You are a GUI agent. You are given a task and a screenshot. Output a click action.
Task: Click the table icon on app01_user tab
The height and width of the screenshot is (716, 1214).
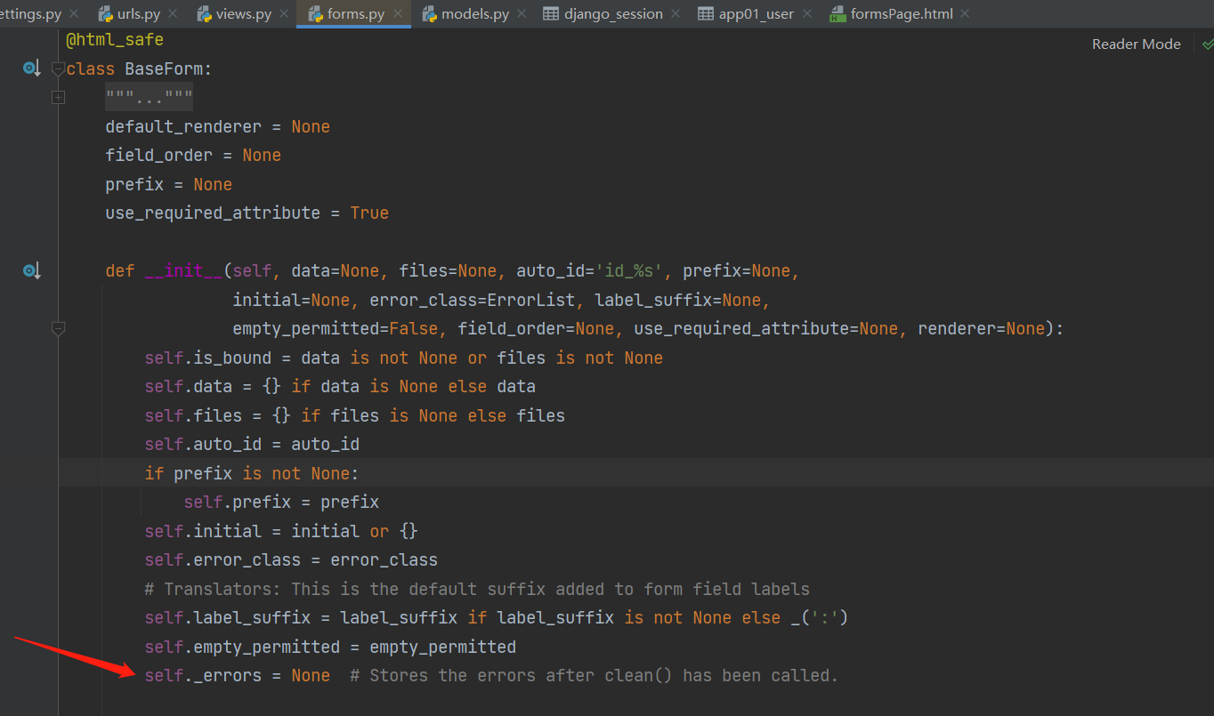(x=706, y=13)
